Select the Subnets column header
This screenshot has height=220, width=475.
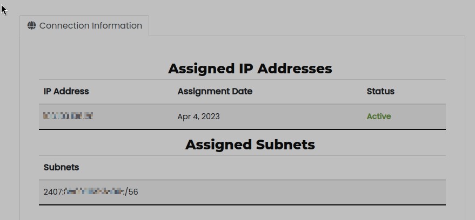pos(61,167)
